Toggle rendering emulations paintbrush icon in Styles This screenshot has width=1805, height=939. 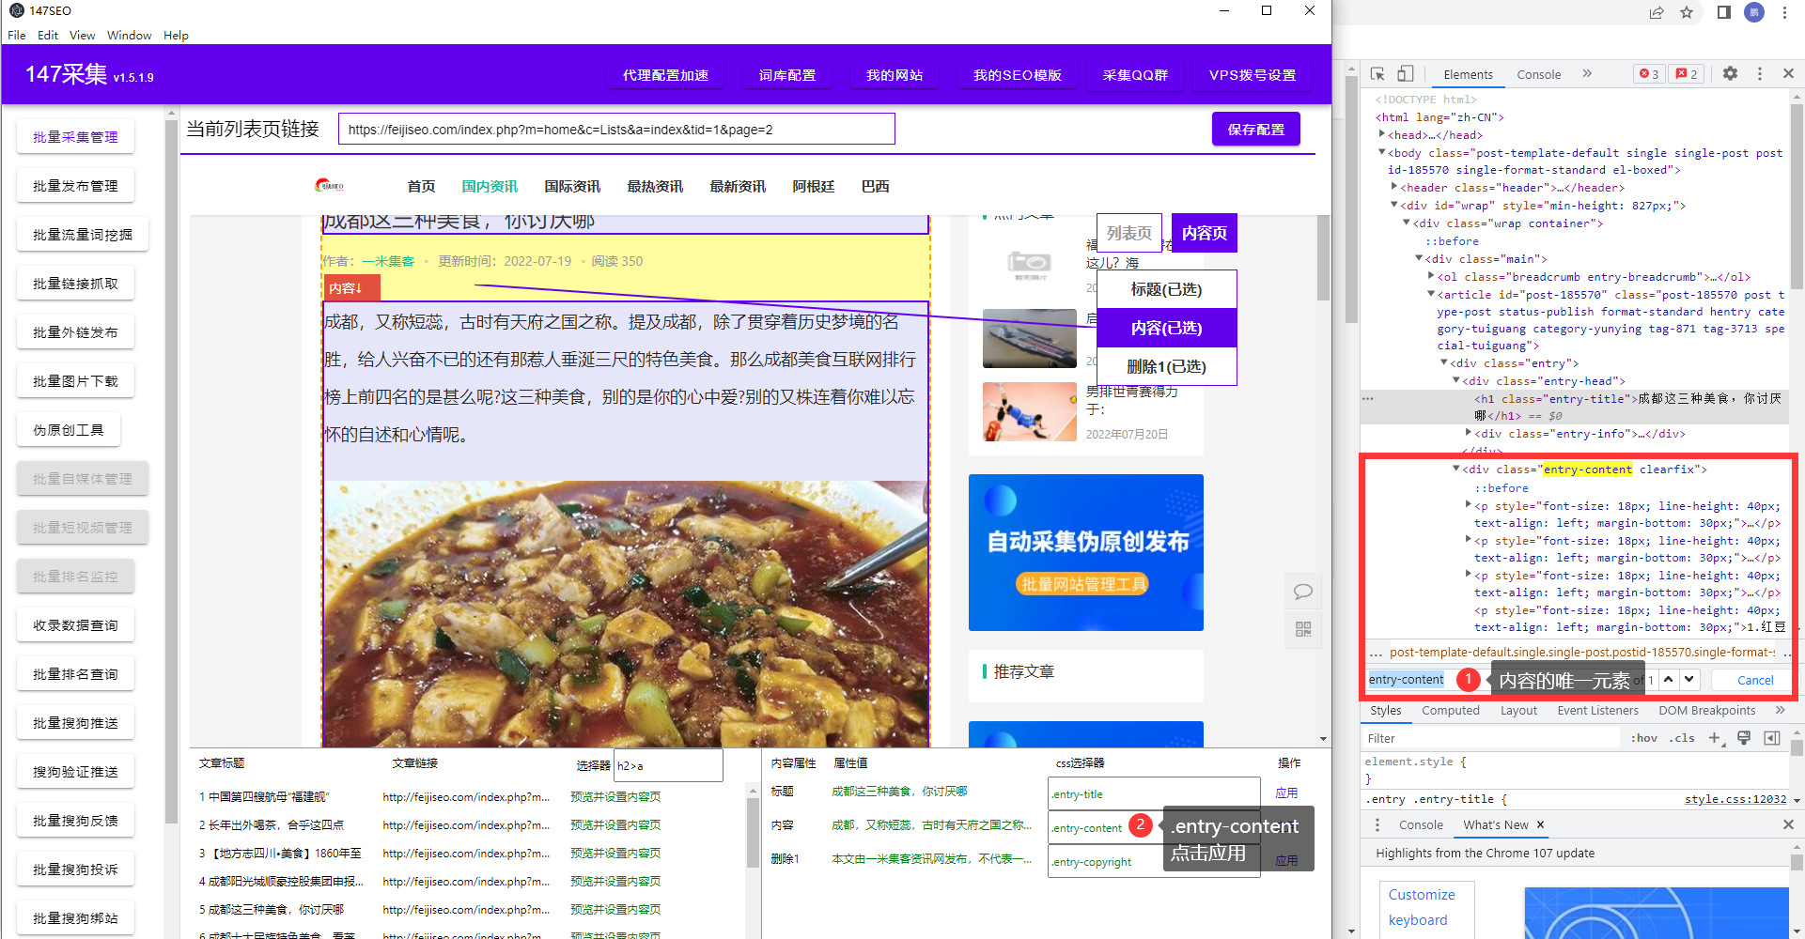pyautogui.click(x=1744, y=738)
